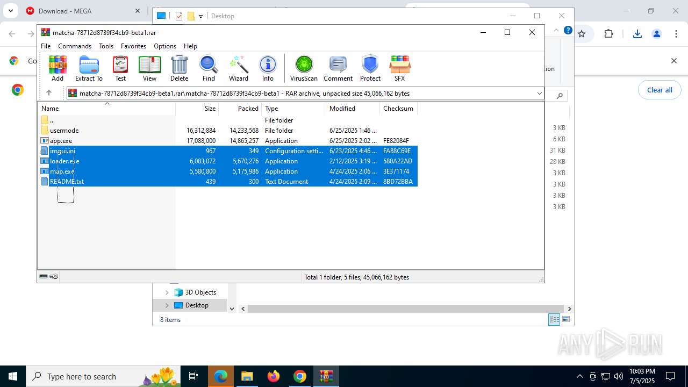Select 3D Objects in Explorer navigation pane
This screenshot has width=688, height=387.
point(200,292)
